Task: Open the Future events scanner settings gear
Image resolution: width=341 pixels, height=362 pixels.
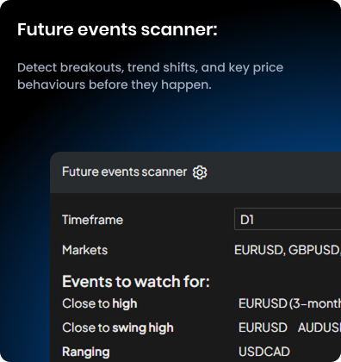Action: 200,172
